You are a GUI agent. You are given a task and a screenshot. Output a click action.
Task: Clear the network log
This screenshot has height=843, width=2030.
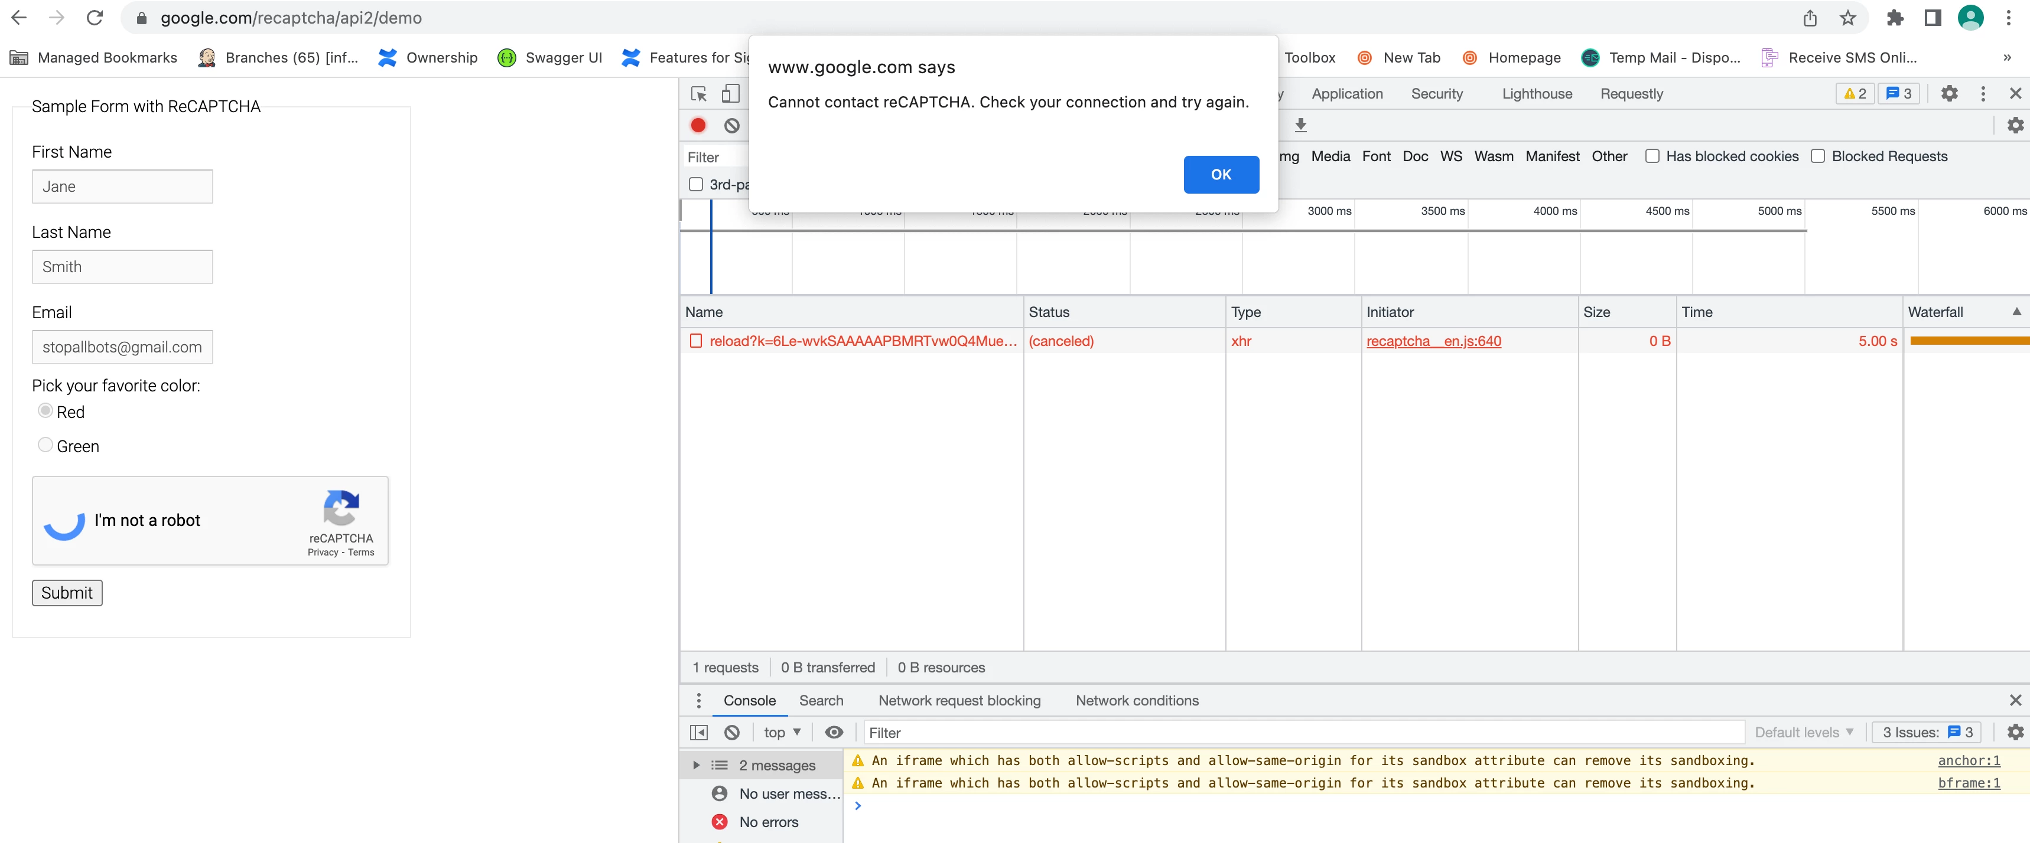tap(732, 125)
